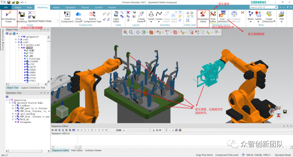Image resolution: width=293 pixels, height=157 pixels.
Task: Toggle the checkbox beside LoadPart operation
Action: 16,106
